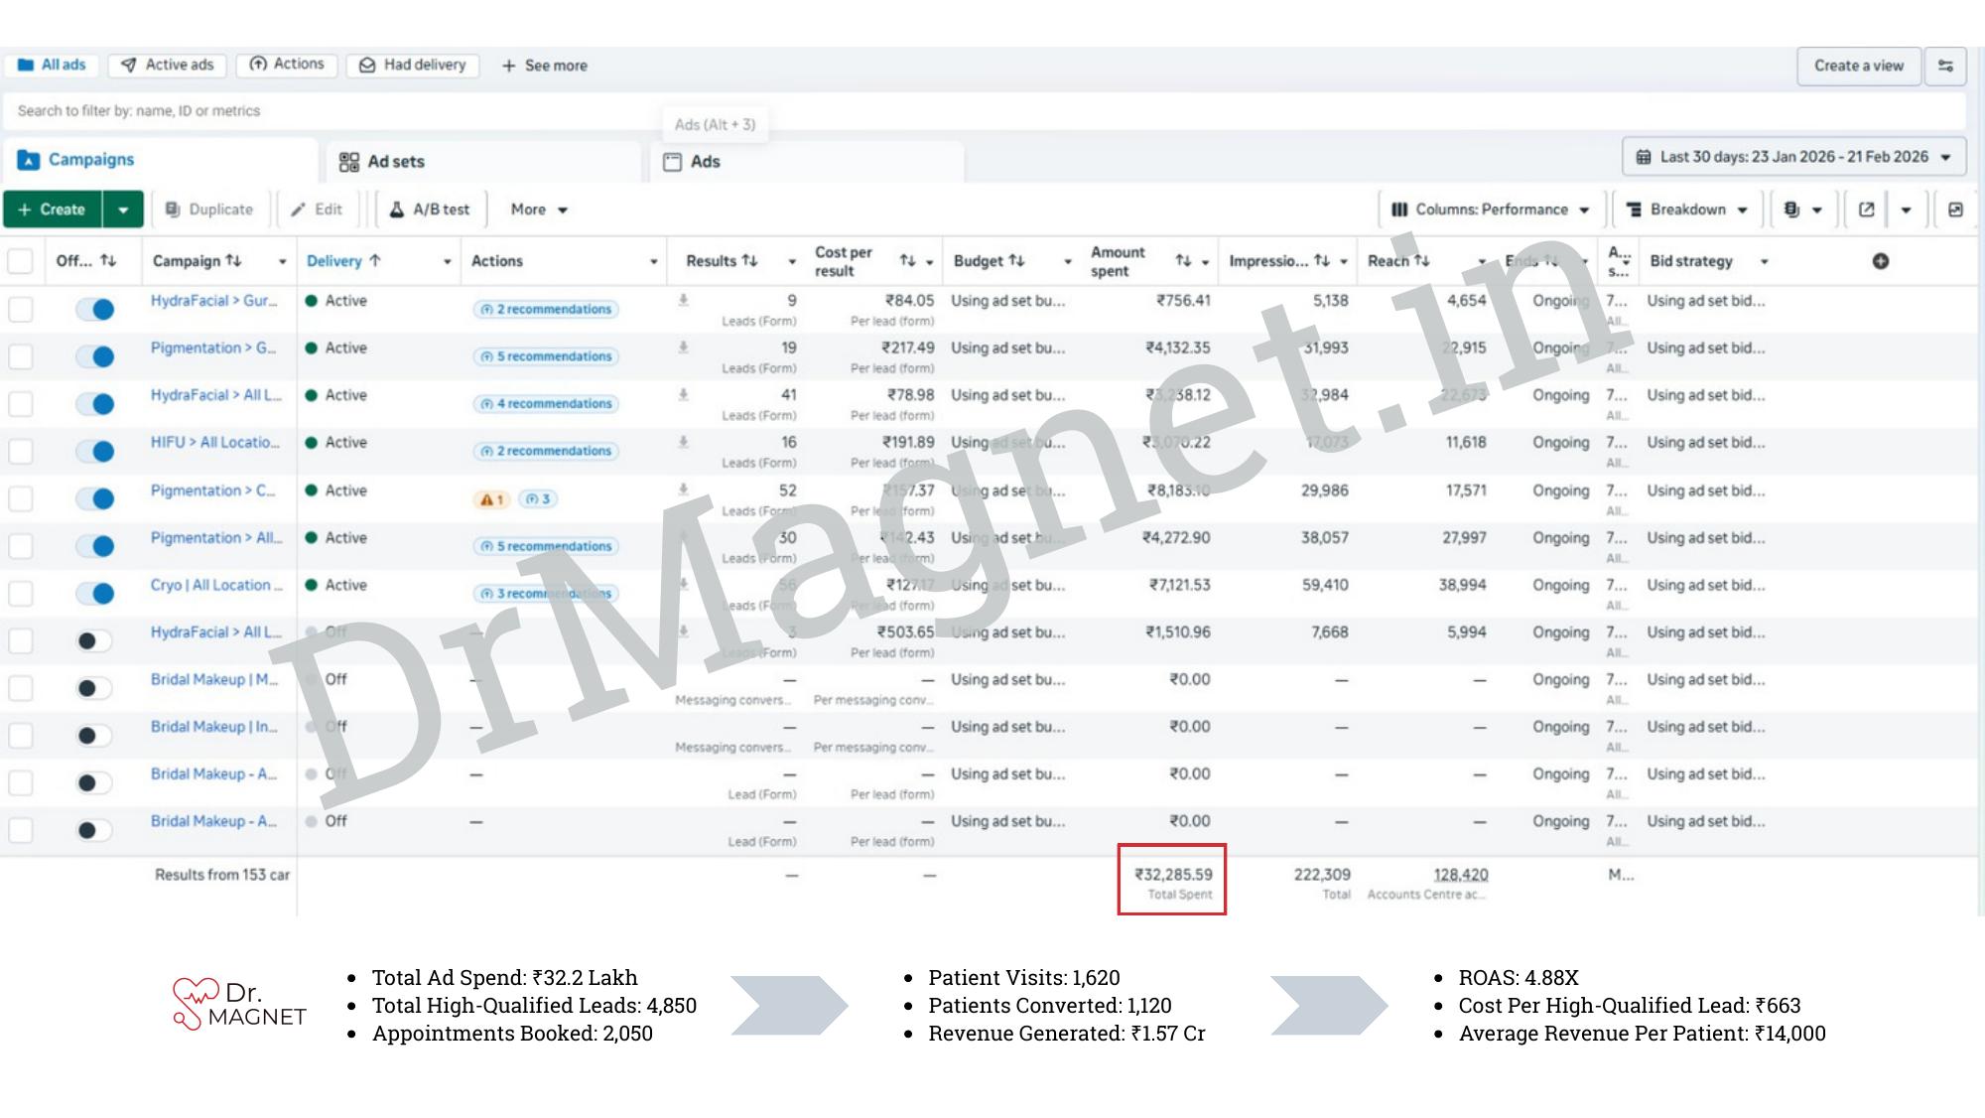Turn on Bridal Makeup | In campaign

pyautogui.click(x=95, y=736)
